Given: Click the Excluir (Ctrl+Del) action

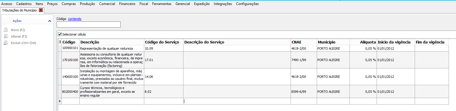Looking at the screenshot, I should 23,43.
